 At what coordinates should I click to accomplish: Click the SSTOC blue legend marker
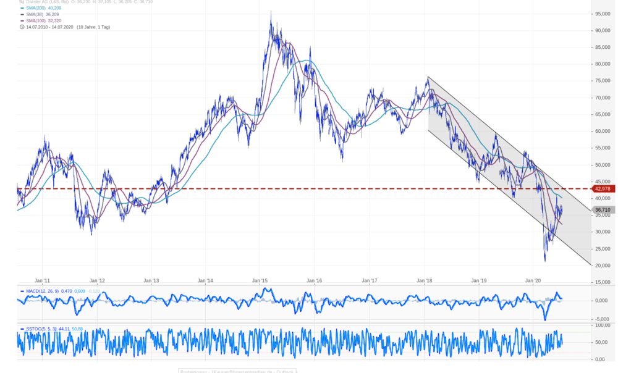coord(22,329)
